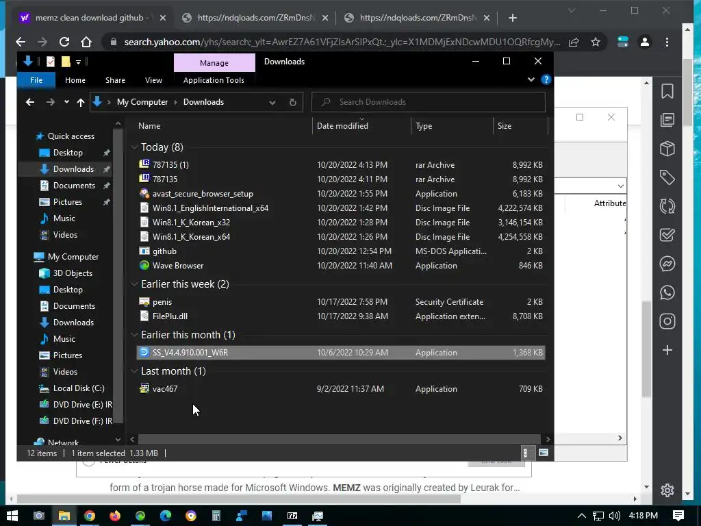Open File Explorer help icon
The height and width of the screenshot is (526, 701).
[x=546, y=79]
